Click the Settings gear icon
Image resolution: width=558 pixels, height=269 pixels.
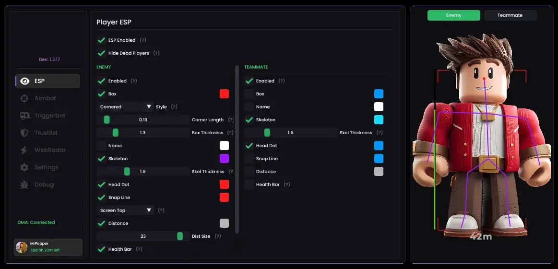click(x=24, y=168)
